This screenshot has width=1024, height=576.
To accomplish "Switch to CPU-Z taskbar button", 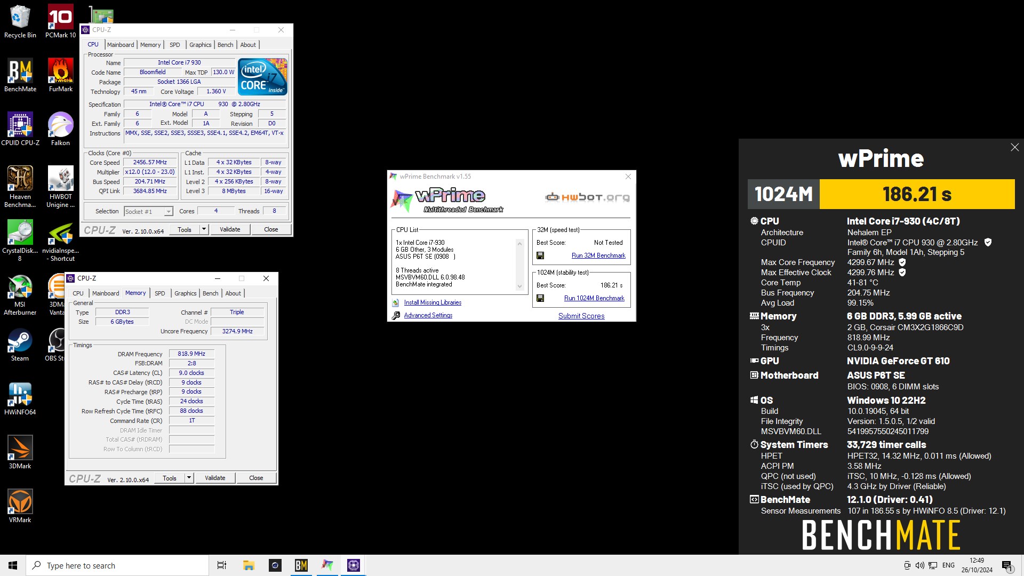I will [x=354, y=565].
